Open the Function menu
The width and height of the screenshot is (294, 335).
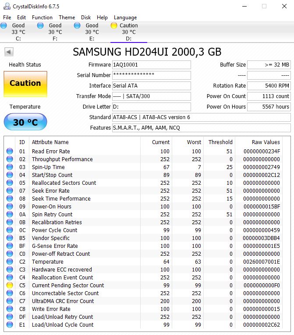tap(42, 18)
